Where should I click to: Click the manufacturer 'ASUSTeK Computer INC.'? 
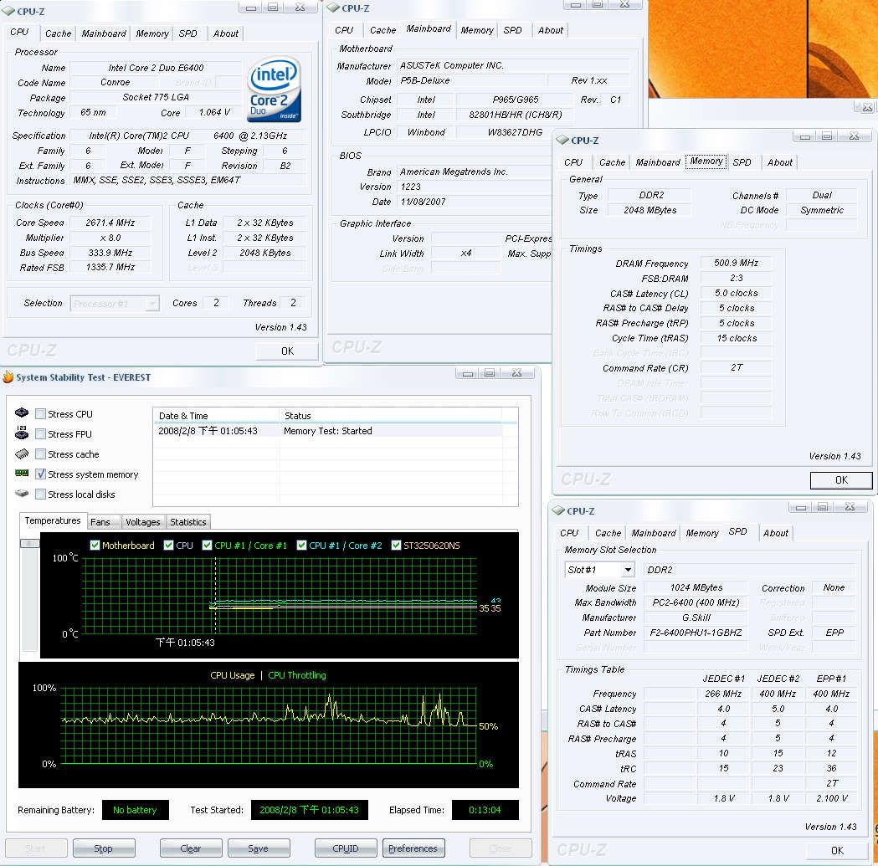pyautogui.click(x=513, y=65)
